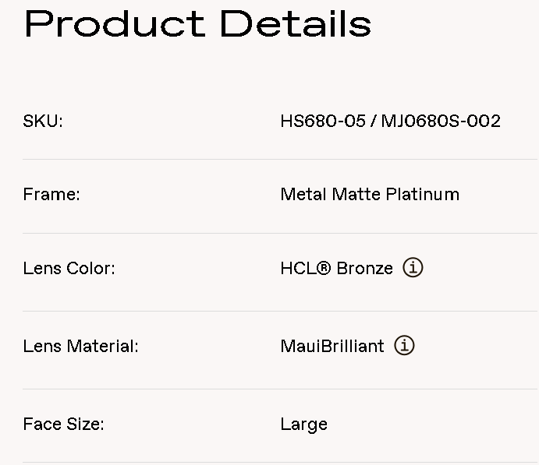
Task: Click the word Bronze in lens color
Action: 365,269
